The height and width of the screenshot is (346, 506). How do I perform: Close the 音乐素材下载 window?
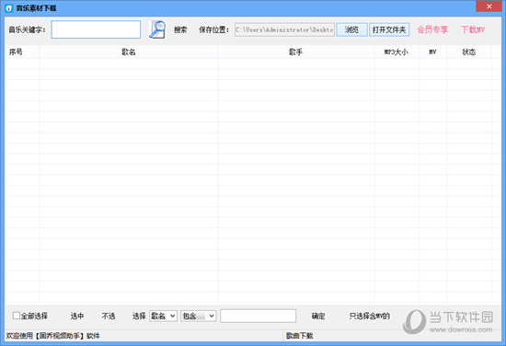click(489, 6)
